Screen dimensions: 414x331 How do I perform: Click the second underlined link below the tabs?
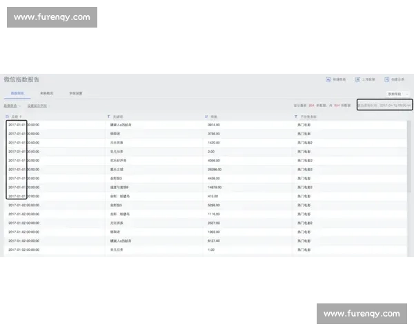click(37, 106)
